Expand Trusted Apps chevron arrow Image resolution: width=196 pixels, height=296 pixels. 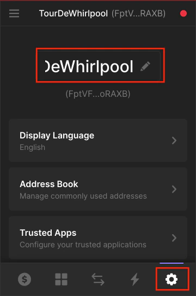tap(174, 238)
